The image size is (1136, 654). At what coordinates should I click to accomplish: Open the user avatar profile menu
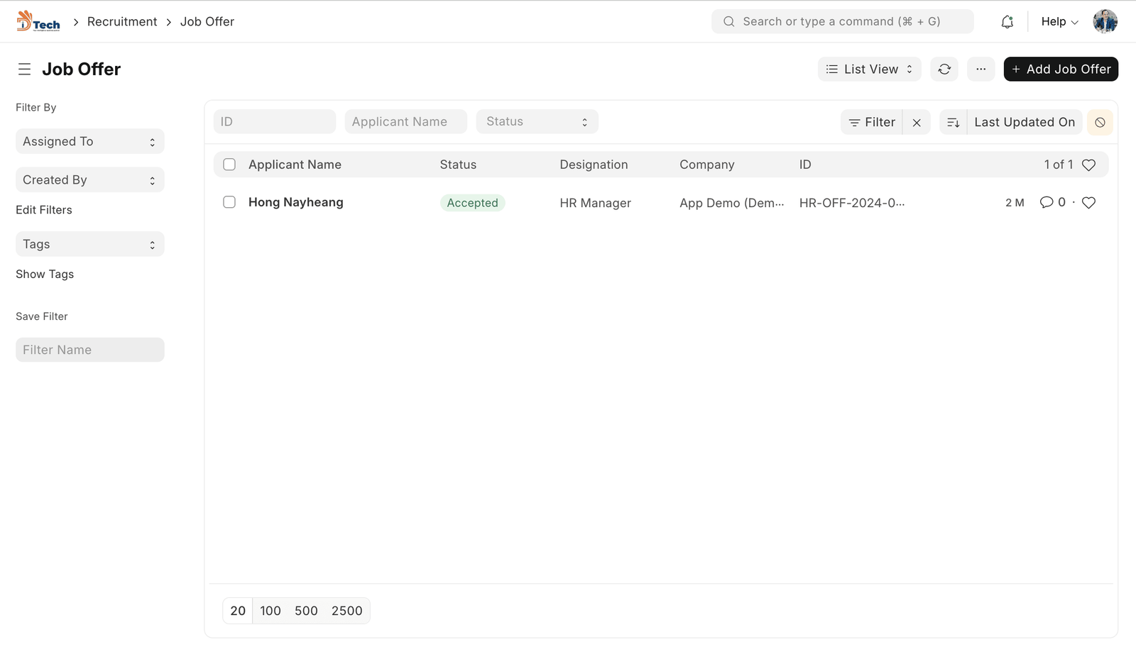pos(1105,21)
